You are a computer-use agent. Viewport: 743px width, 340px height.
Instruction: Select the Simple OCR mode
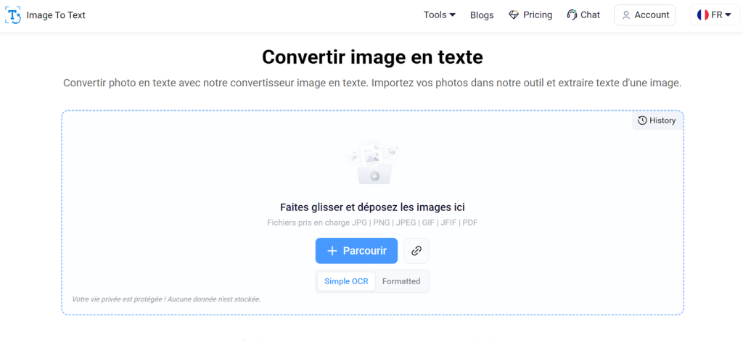tap(346, 281)
